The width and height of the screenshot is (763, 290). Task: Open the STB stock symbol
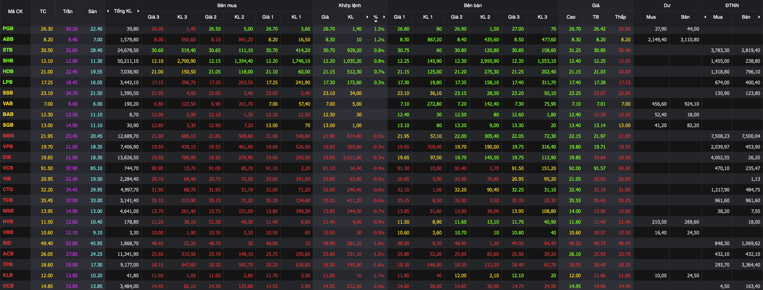pos(8,50)
